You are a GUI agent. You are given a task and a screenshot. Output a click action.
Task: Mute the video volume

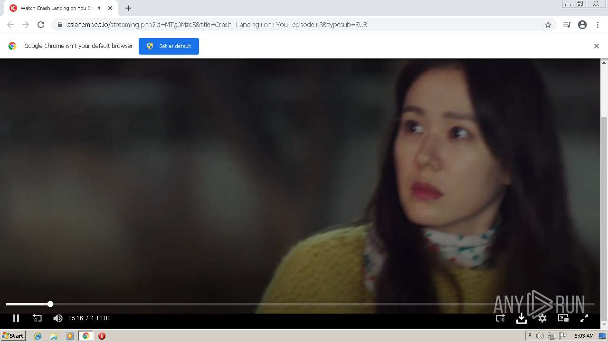pos(57,318)
